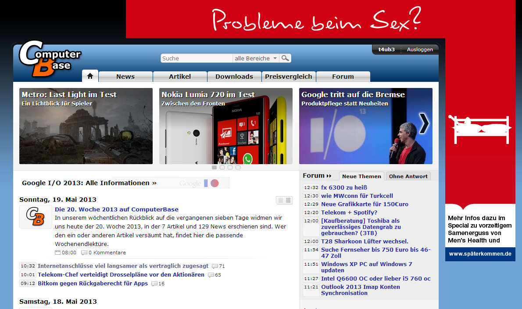Switch to the Neue Themen forum tab
This screenshot has width=522, height=309.
coord(361,176)
